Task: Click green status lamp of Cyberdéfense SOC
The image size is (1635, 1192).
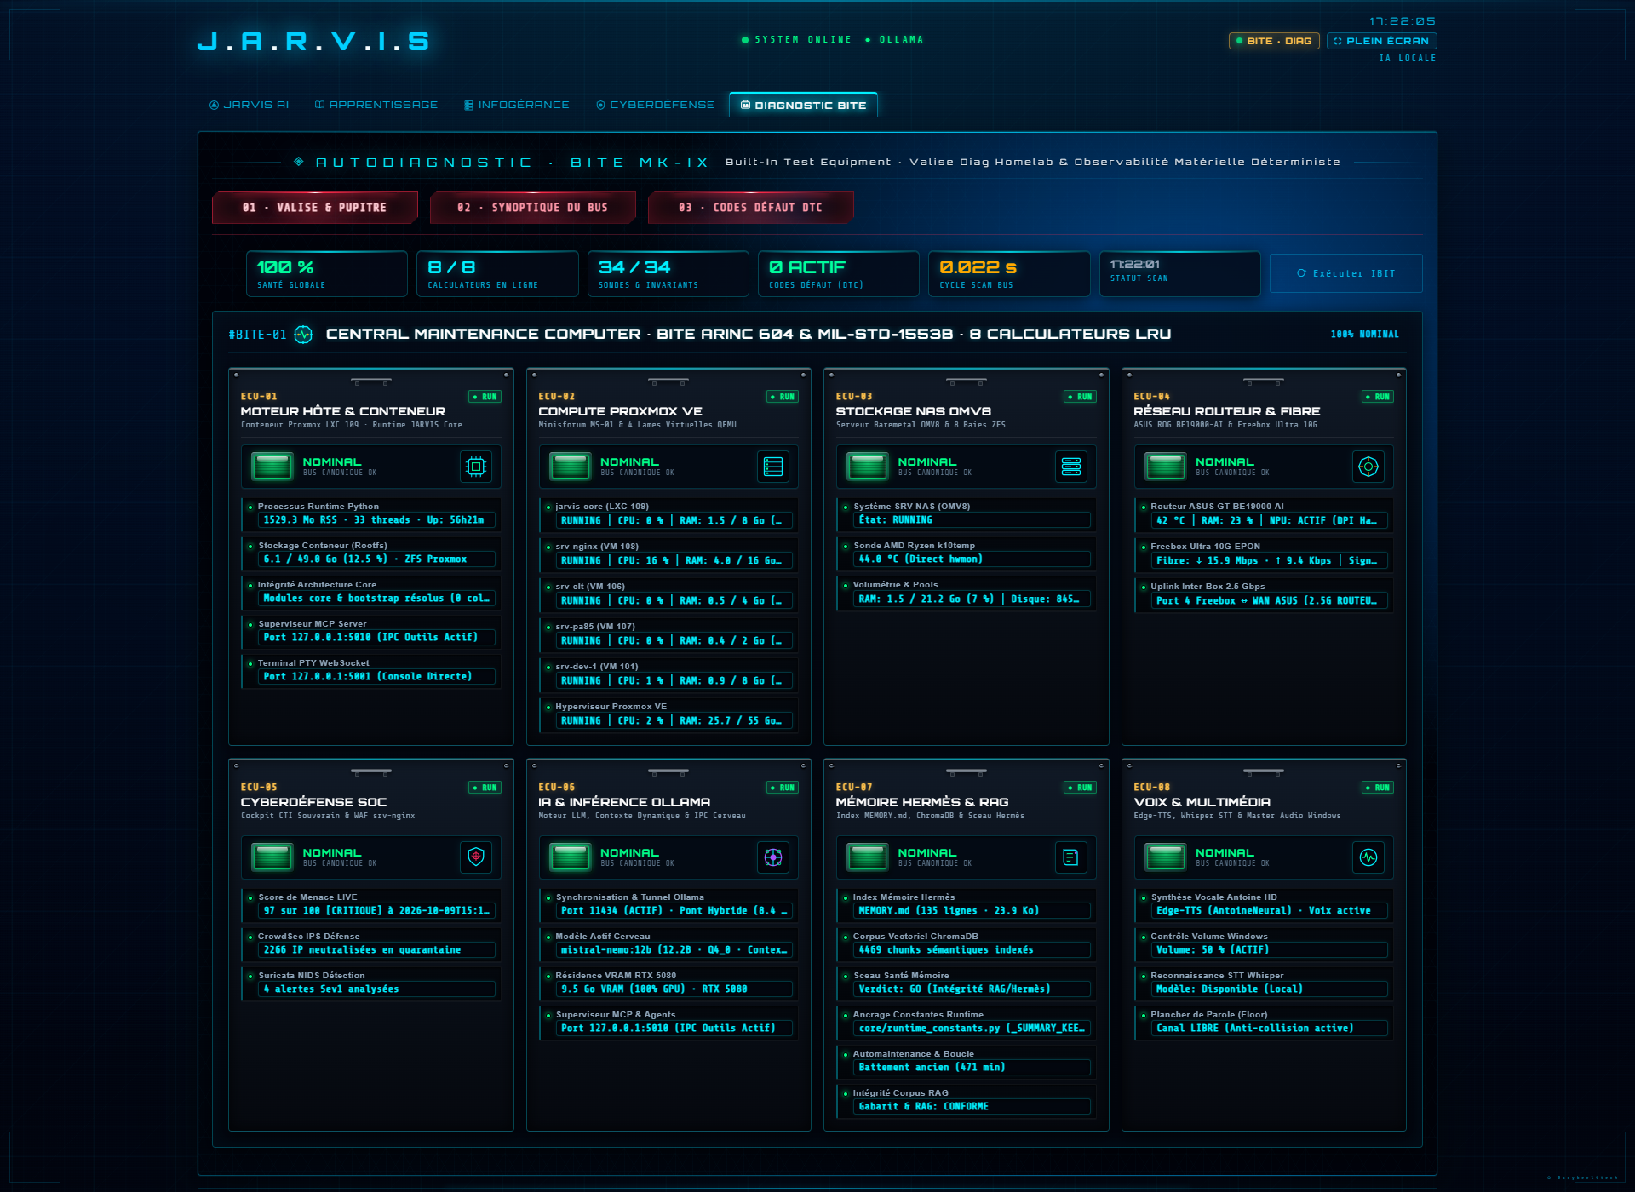Action: [x=272, y=857]
